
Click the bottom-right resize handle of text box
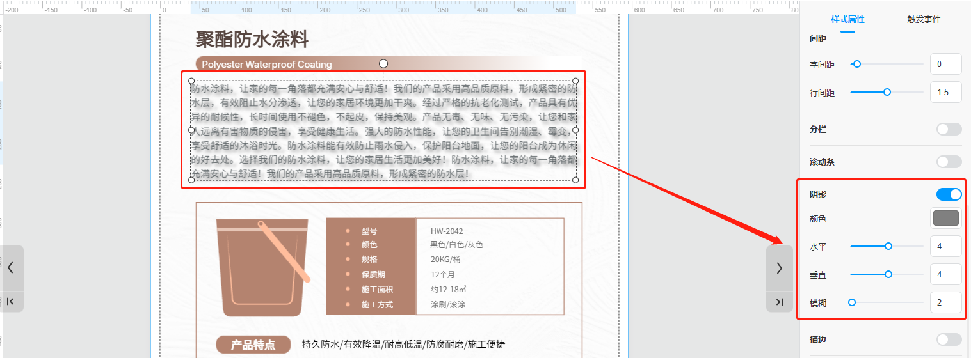point(575,180)
